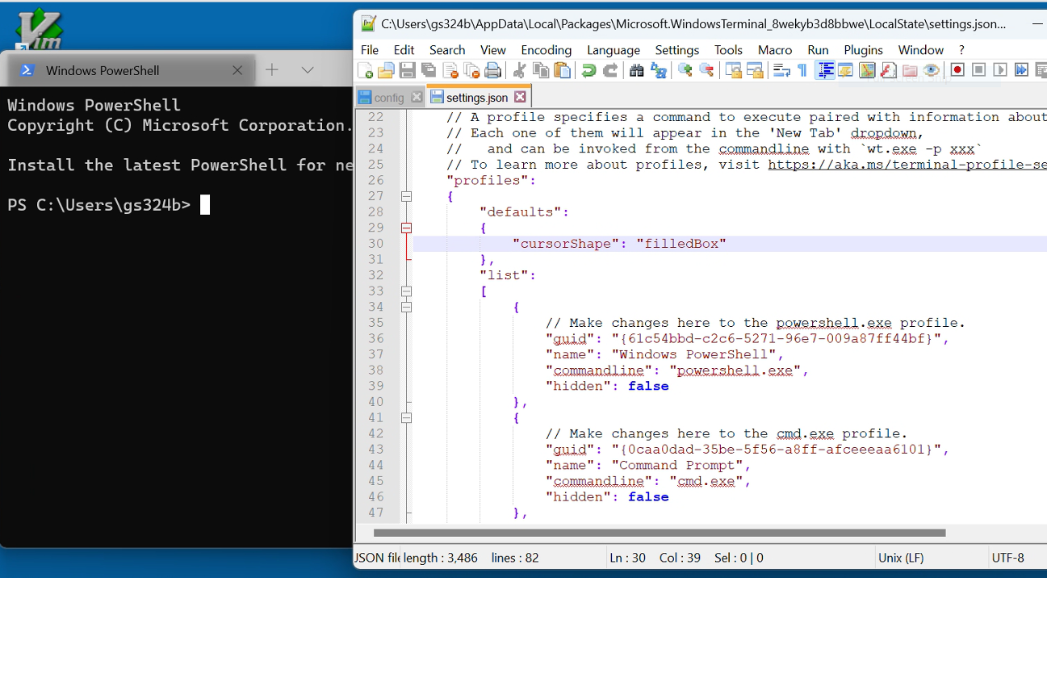This screenshot has height=678, width=1047.
Task: Click the Cut scissors icon
Action: [x=519, y=70]
